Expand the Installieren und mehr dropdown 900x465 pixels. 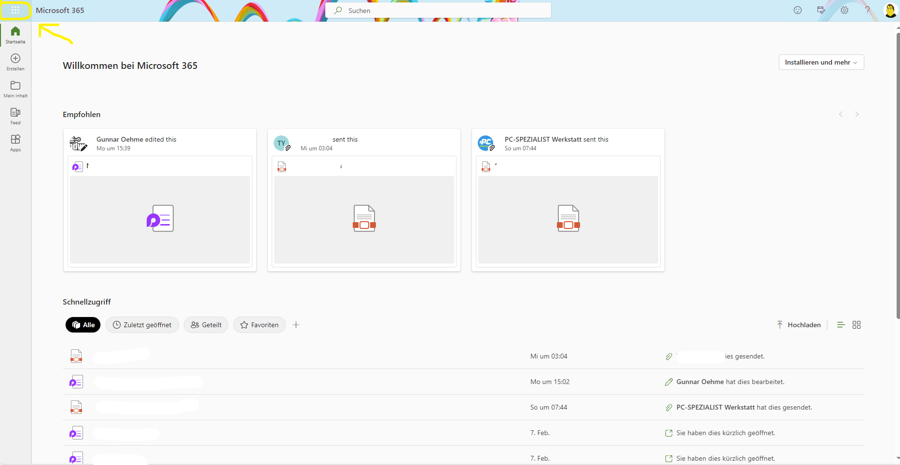tap(821, 62)
